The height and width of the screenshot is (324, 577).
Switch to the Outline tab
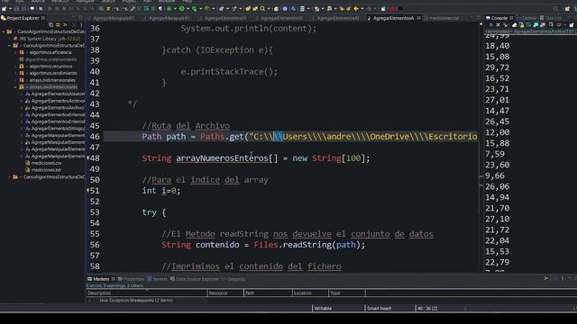point(529,18)
